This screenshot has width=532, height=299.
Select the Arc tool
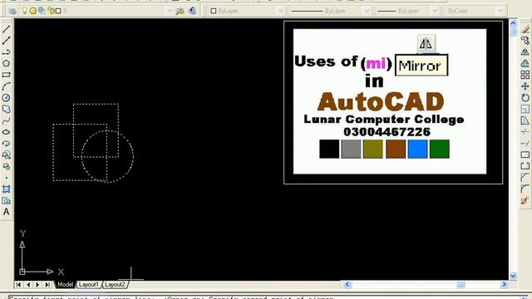pos(6,86)
